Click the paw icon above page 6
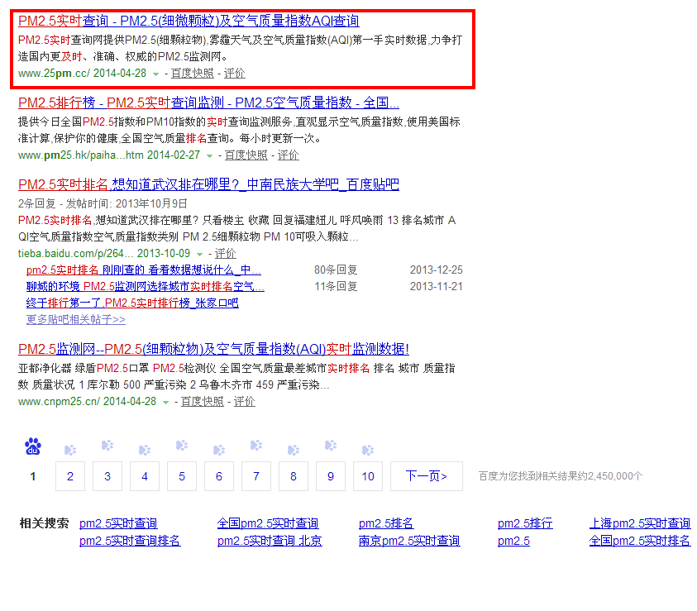 pos(219,451)
